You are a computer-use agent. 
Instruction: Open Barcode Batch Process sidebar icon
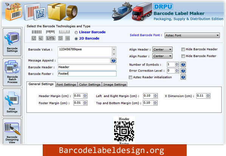pos(12,72)
